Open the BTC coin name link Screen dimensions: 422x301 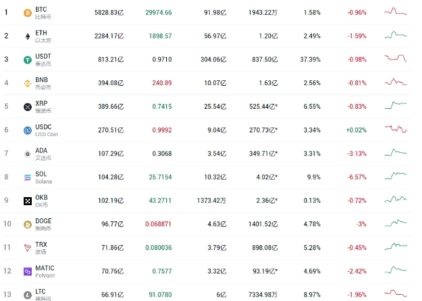(x=41, y=9)
